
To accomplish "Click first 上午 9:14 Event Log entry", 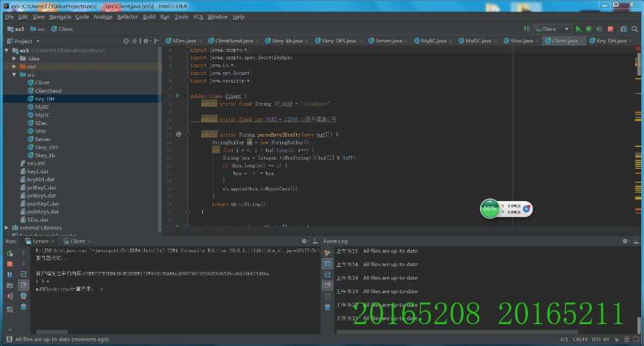I will point(377,265).
